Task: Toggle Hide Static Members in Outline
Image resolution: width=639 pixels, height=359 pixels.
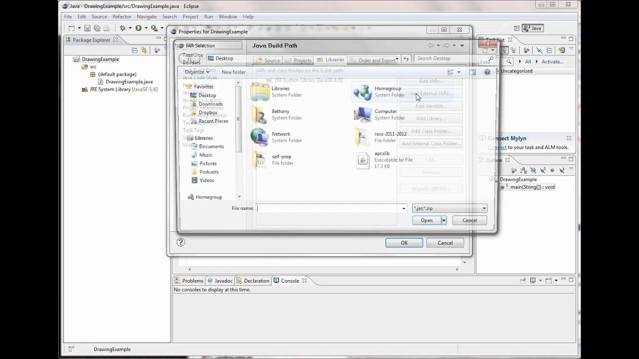Action: 543,171
